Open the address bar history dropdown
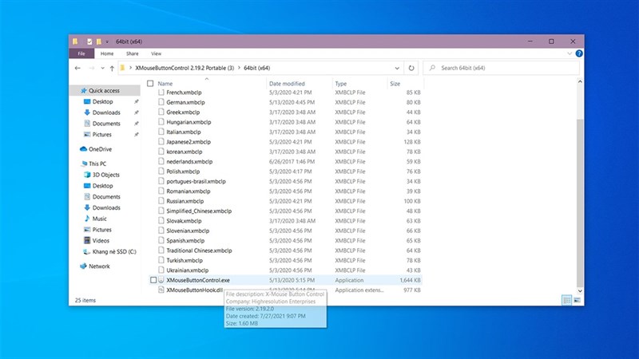Screen dimensions: 639x359 tap(396, 68)
